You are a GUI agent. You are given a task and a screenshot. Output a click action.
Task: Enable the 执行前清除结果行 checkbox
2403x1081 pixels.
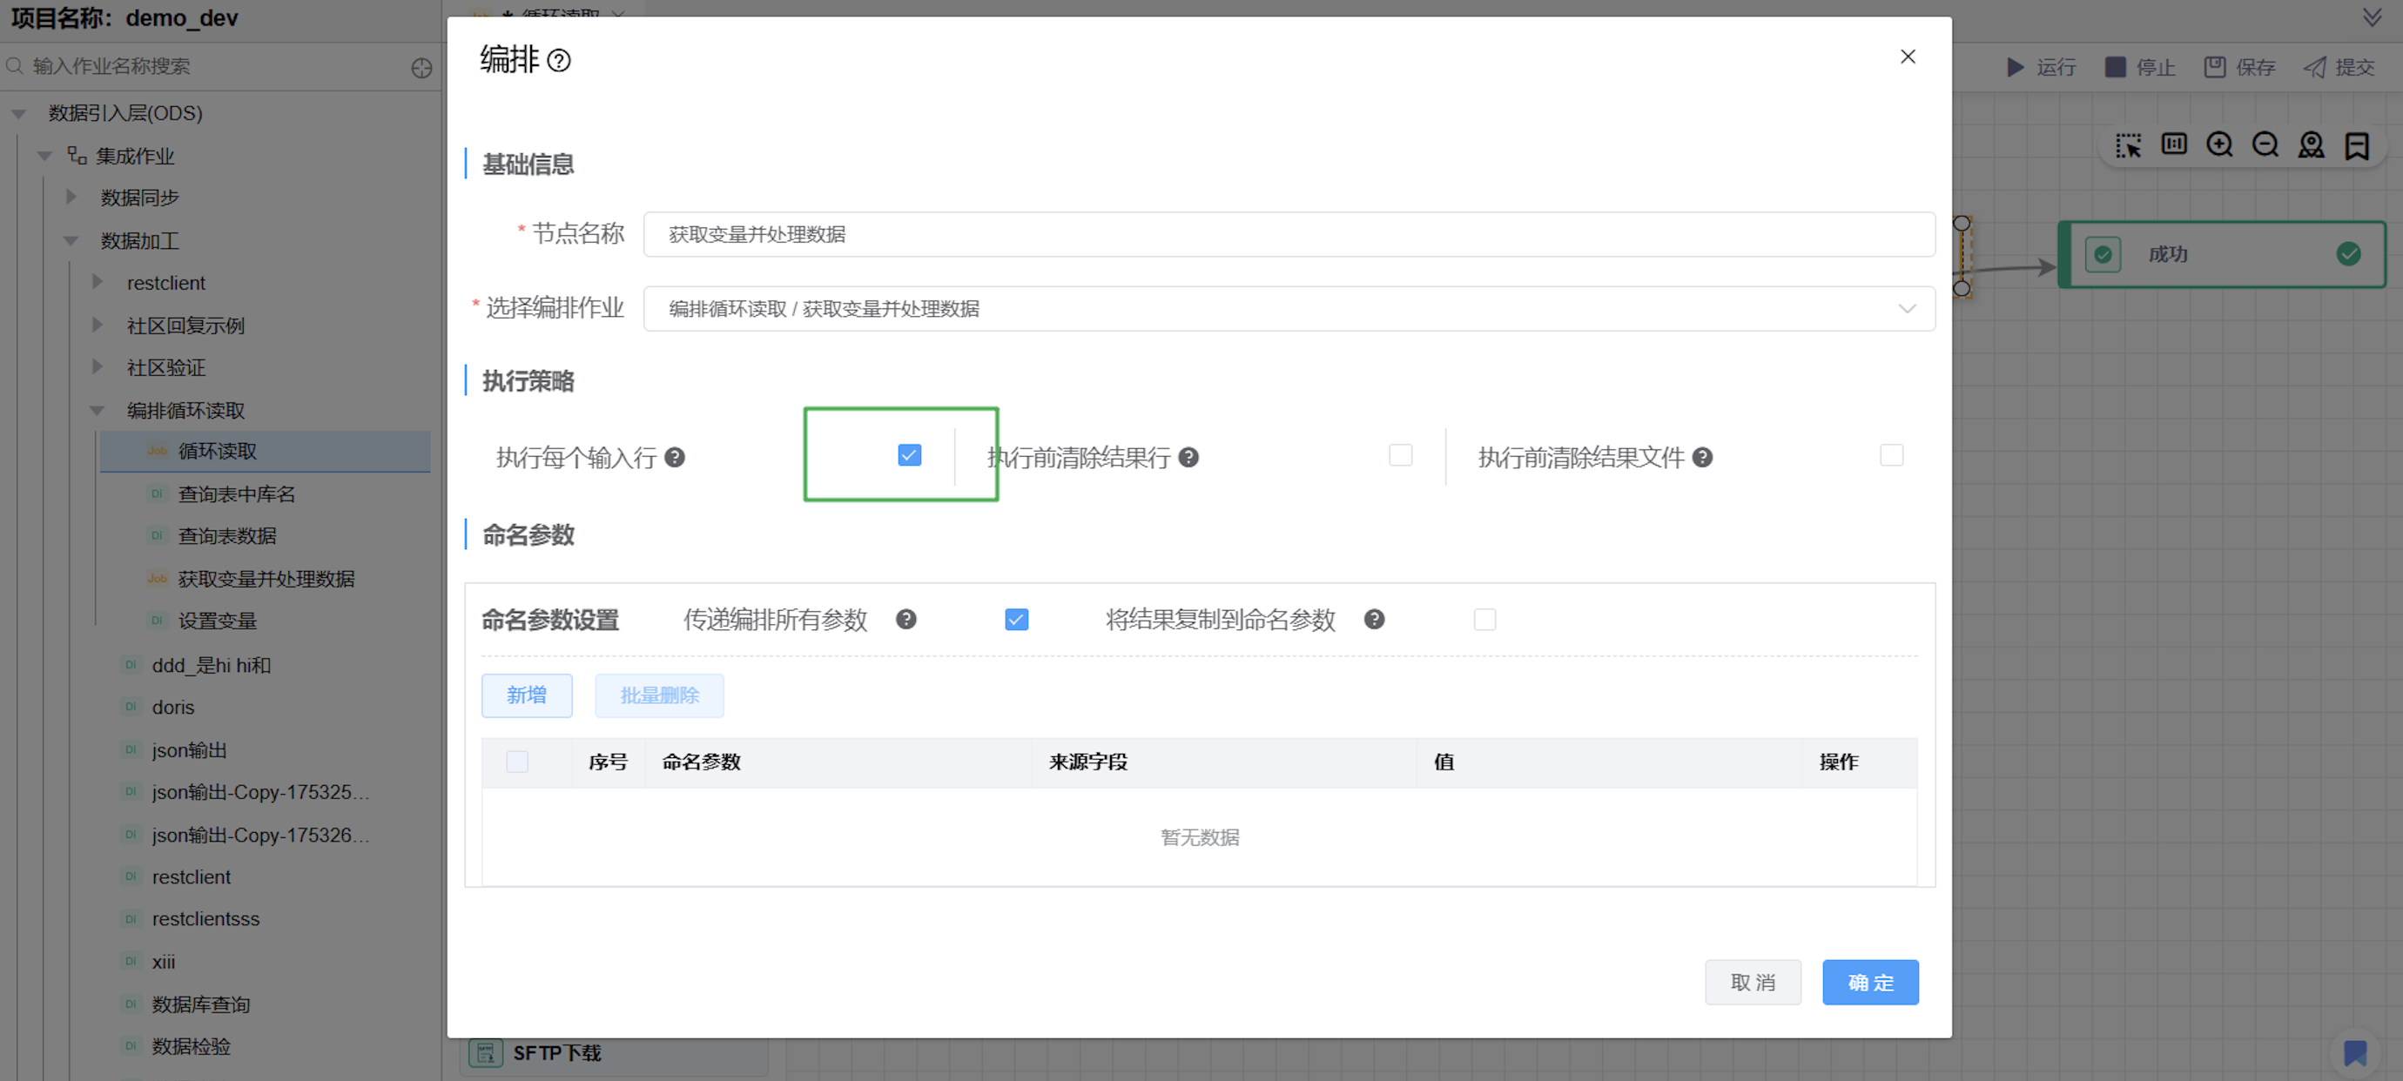click(x=1400, y=455)
